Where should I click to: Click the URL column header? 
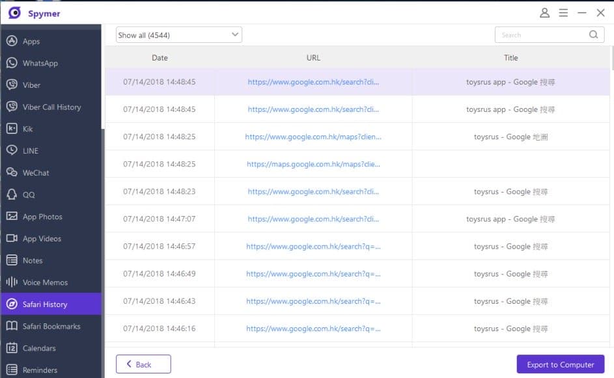313,57
